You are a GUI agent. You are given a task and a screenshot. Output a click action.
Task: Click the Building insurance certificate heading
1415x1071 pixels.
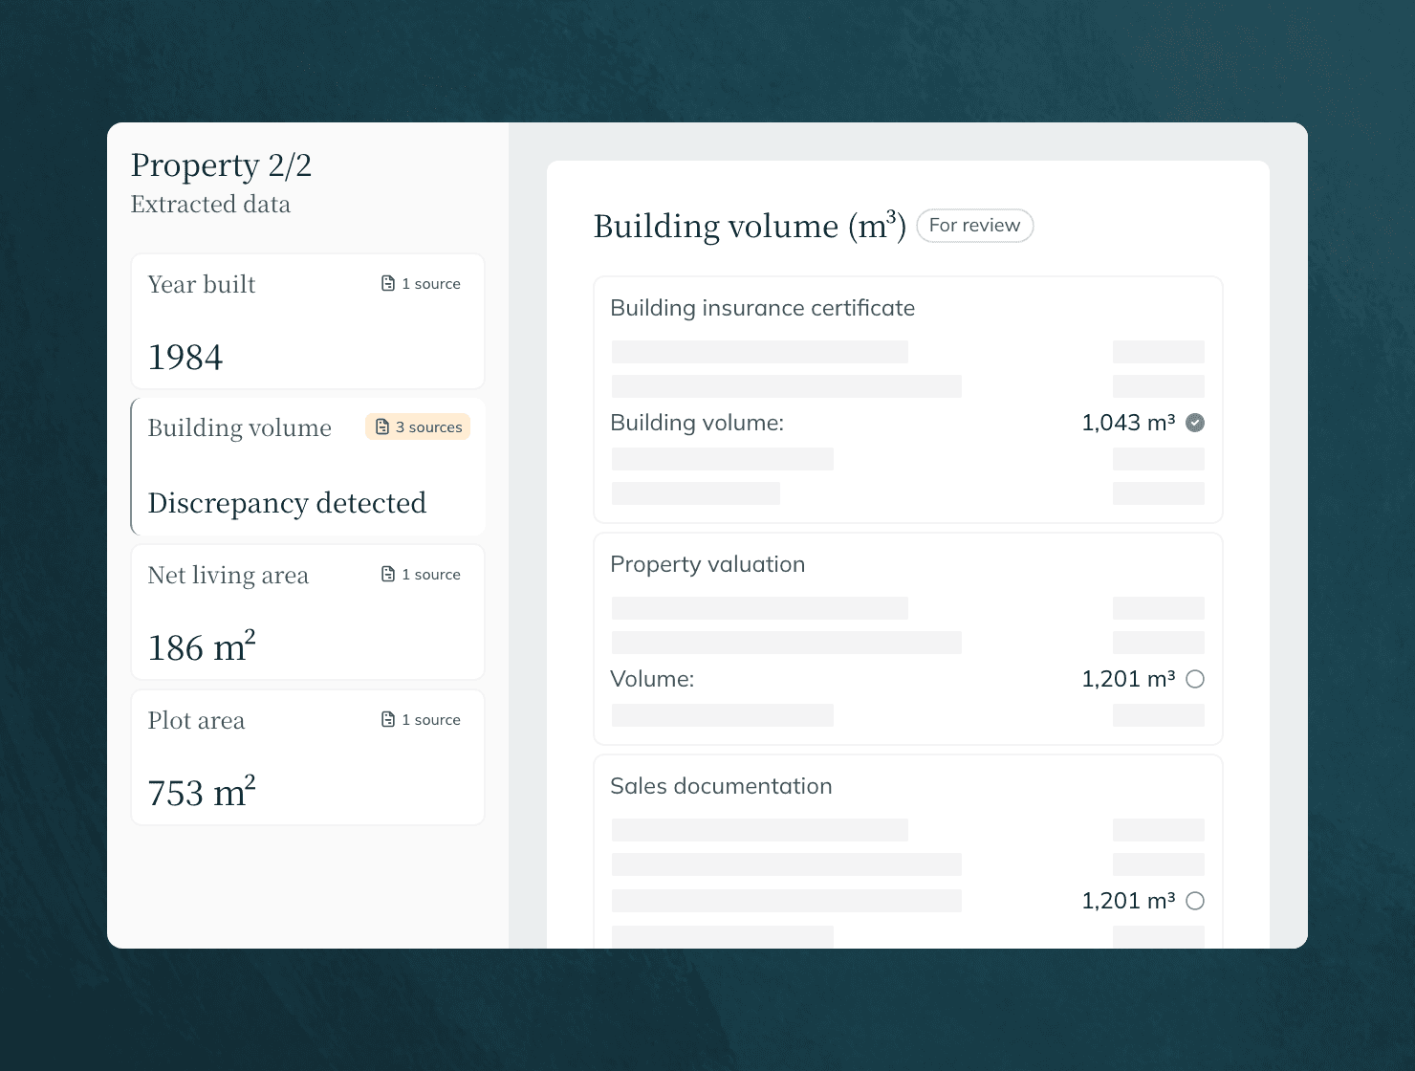763,308
